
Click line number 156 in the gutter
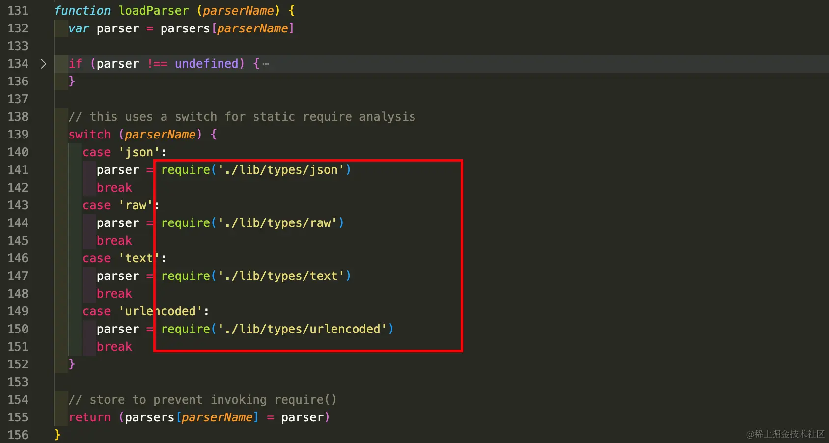coord(18,435)
